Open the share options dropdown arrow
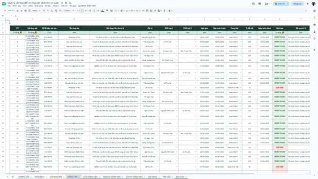Image resolution: width=318 pixels, height=179 pixels. [x=288, y=4]
